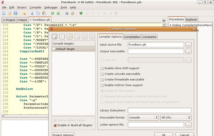
Task: Open the All CPU dropdown
Action: [x=176, y=117]
